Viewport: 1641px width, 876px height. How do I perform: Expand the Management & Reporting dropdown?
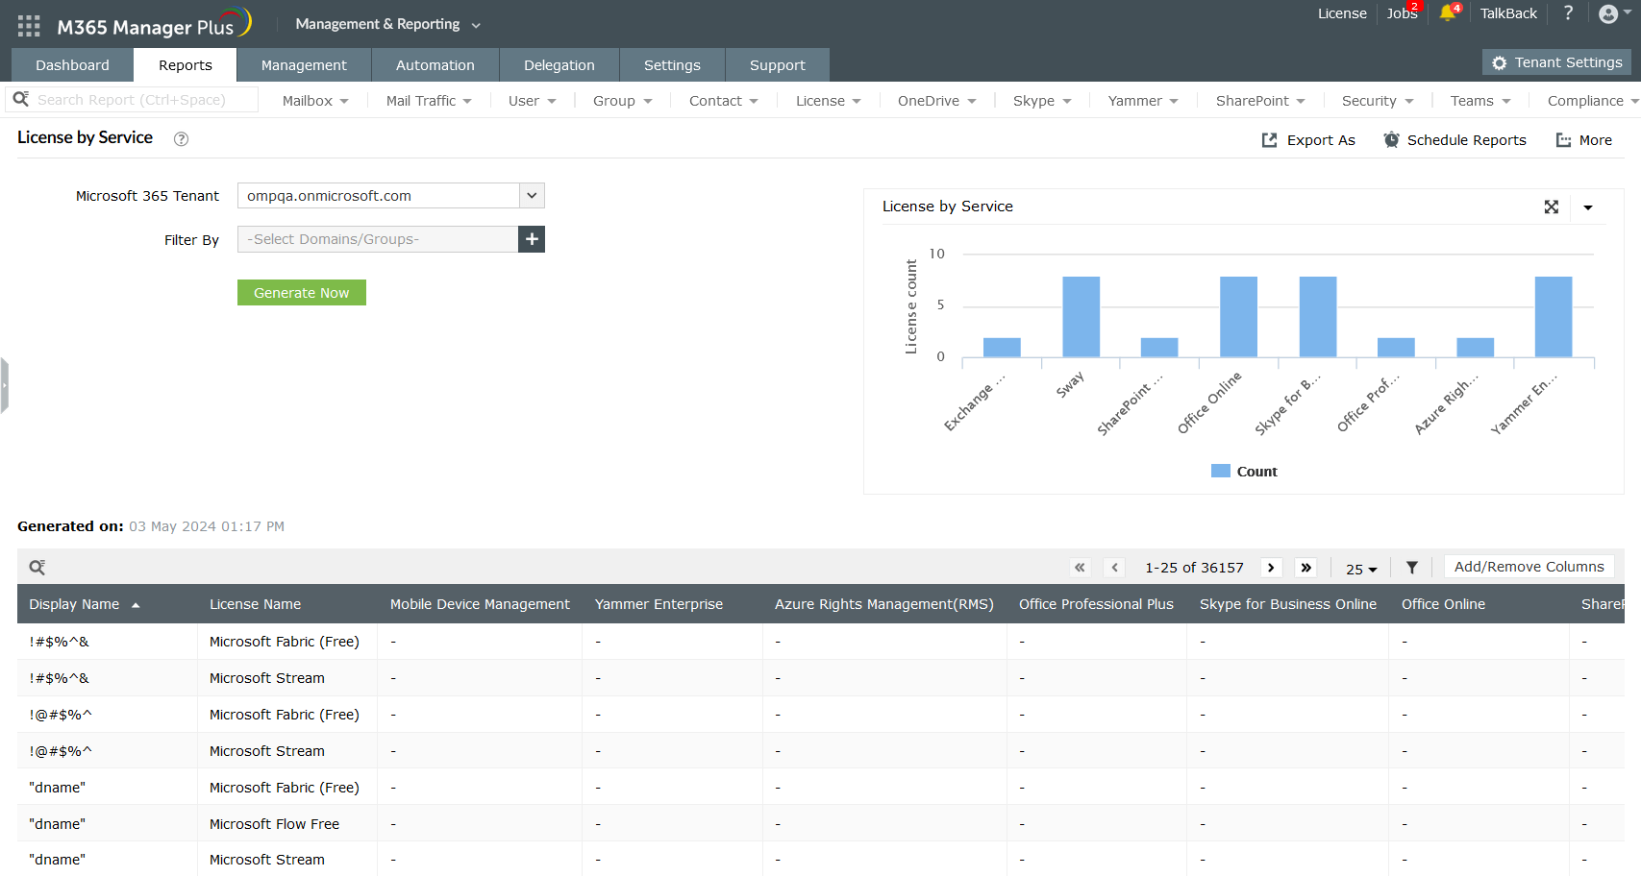click(387, 24)
